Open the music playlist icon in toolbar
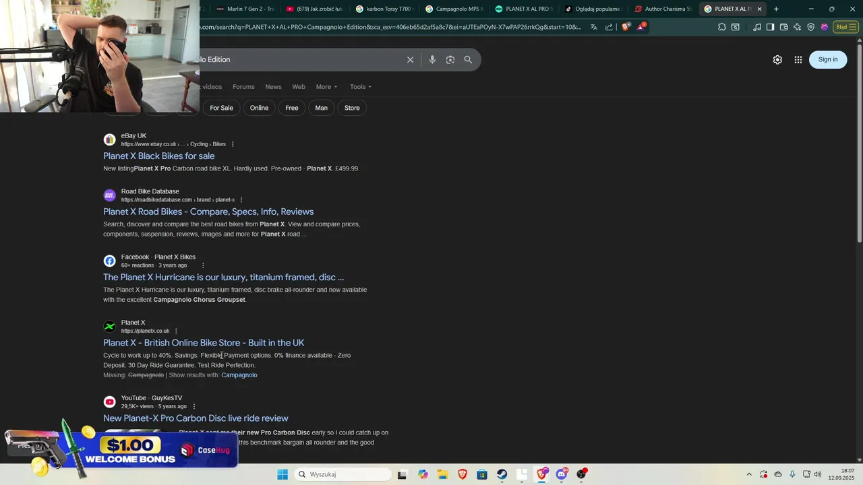The height and width of the screenshot is (485, 863). 757,27
